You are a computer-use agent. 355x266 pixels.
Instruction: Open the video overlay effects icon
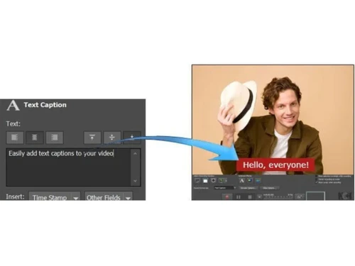coord(258,181)
